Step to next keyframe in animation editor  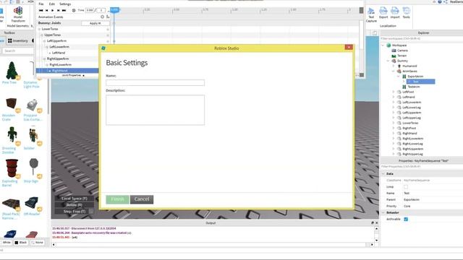(58, 10)
